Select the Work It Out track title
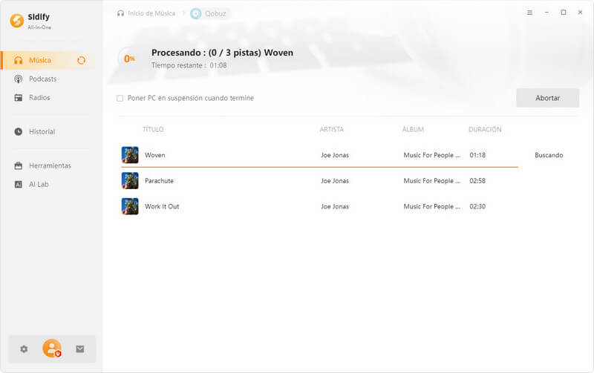The height and width of the screenshot is (373, 594). coord(162,207)
